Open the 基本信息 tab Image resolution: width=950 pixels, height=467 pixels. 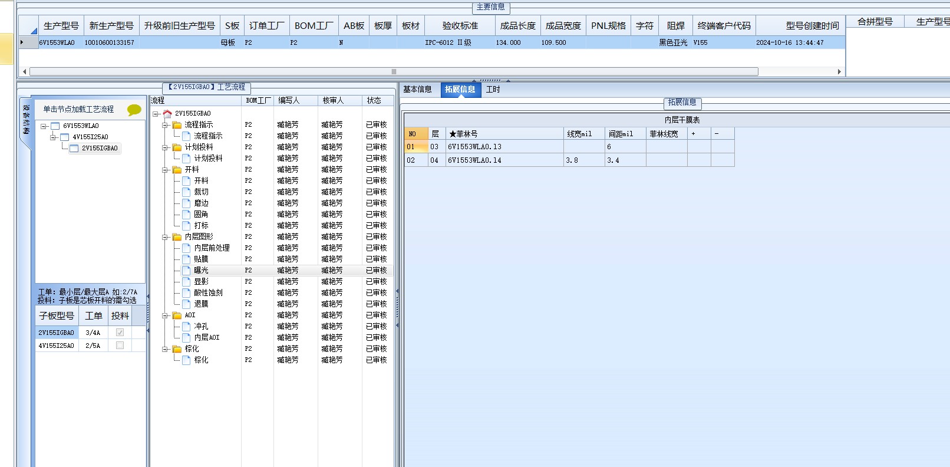tap(418, 90)
